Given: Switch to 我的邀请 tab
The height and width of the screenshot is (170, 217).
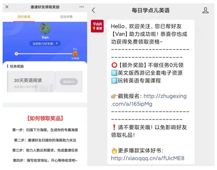Looking at the screenshot, I should click(24, 17).
